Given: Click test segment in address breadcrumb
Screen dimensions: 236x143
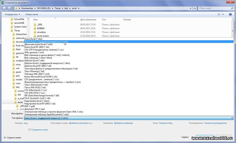Looking at the screenshot, I should tap(66, 8).
